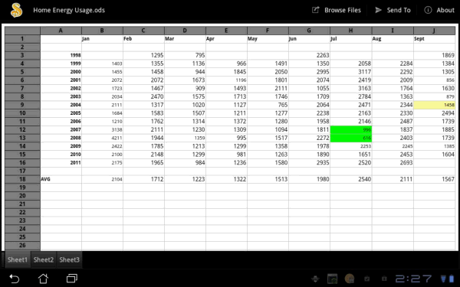Select the AVG label cell
Viewport: 460px width, 287px height.
(61, 179)
